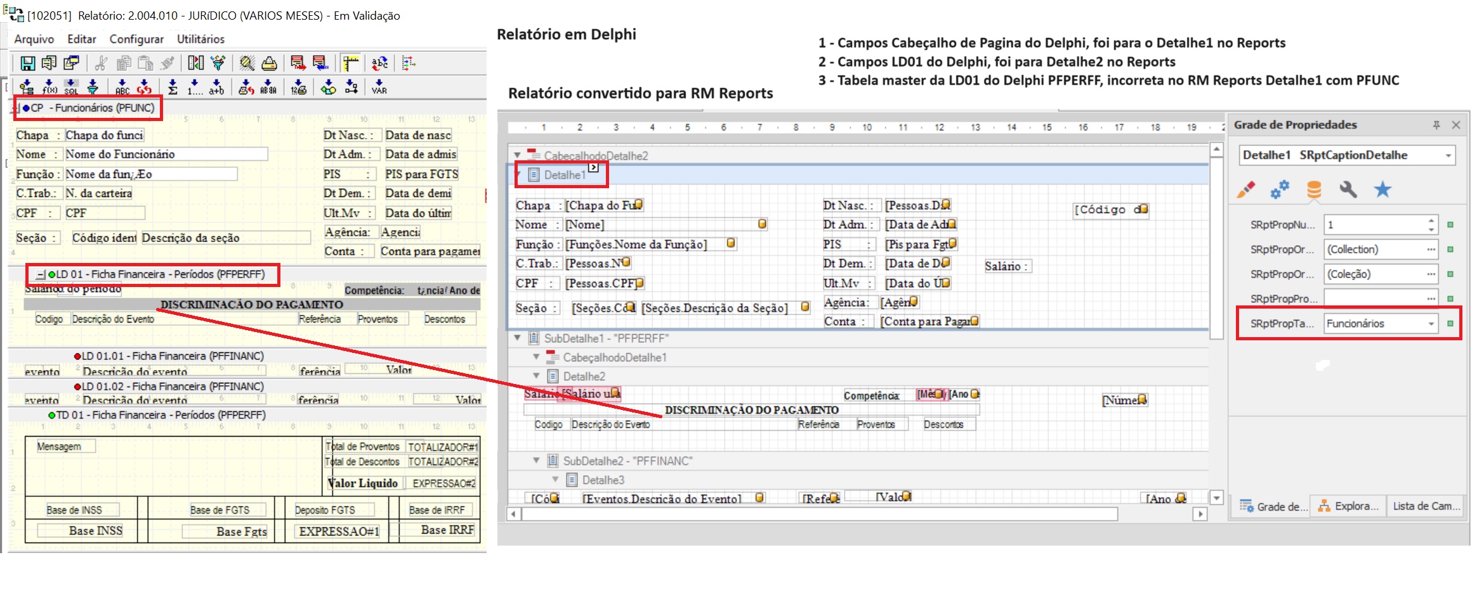Click the insert ABC text field icon
Image resolution: width=1477 pixels, height=595 pixels.
[122, 87]
